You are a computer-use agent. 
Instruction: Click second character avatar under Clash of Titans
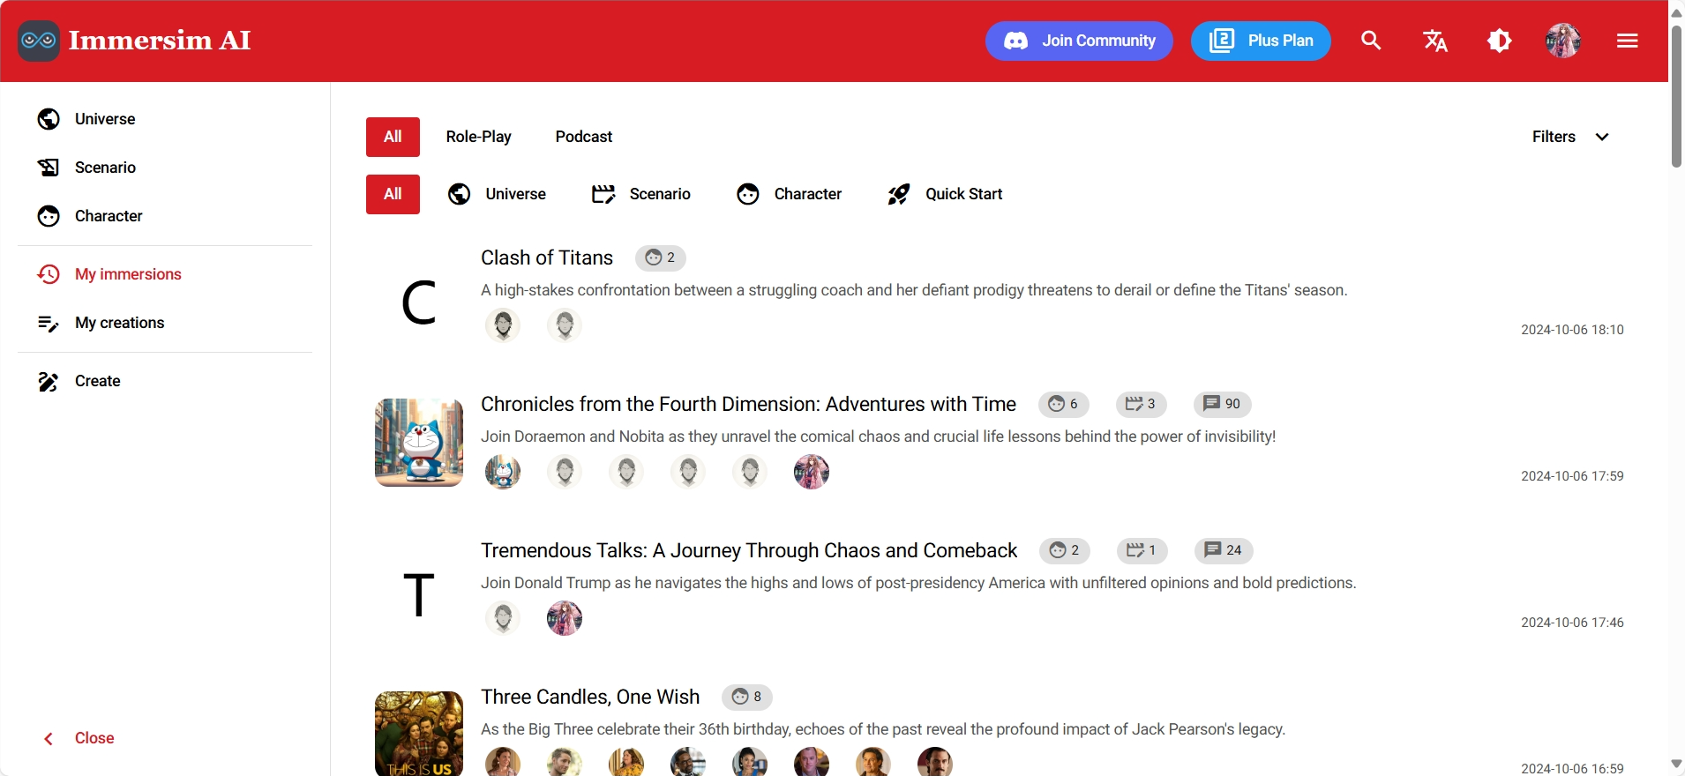tap(565, 325)
